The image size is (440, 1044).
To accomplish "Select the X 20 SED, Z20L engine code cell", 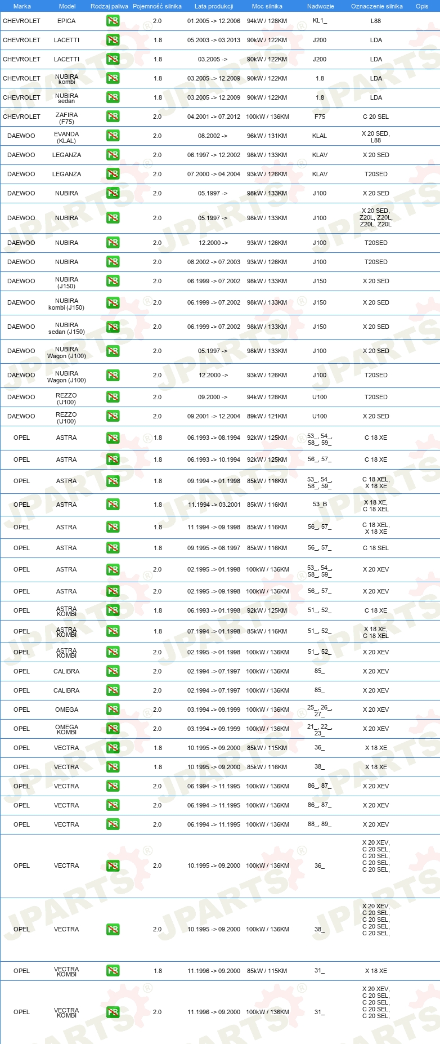I will 376,217.
